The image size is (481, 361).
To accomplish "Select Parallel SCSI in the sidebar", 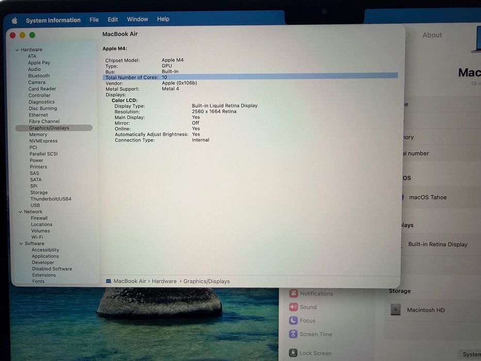I will click(43, 154).
